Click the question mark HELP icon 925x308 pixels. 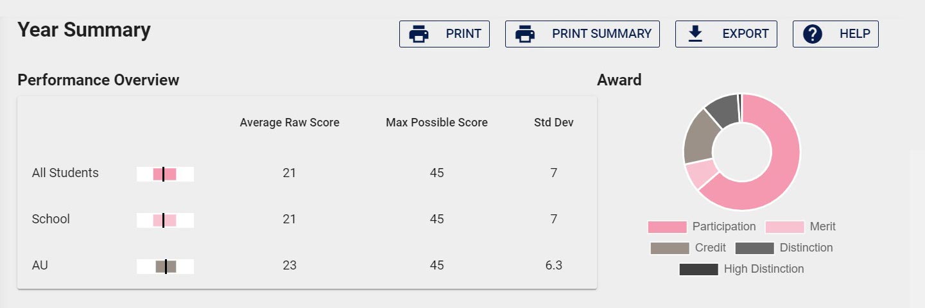813,34
